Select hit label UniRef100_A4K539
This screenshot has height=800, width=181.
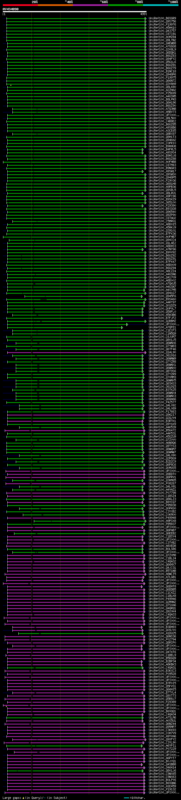click(x=162, y=427)
